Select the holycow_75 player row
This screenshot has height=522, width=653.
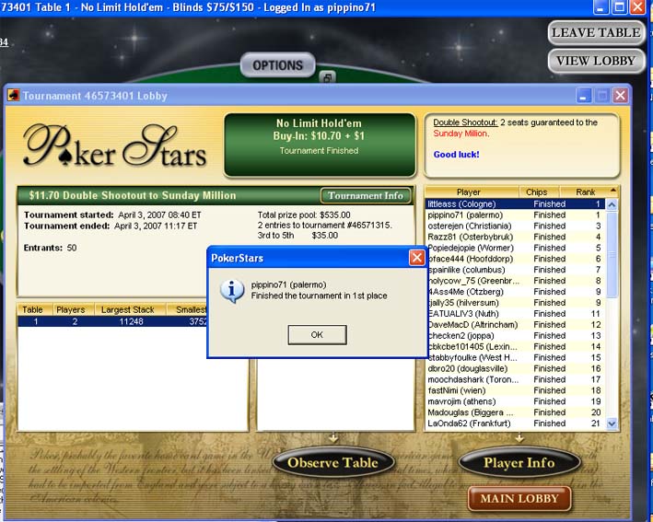tap(515, 281)
